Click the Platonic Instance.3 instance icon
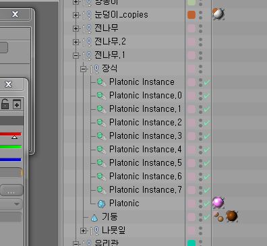Viewport: 267px width, 246px height. pyautogui.click(x=101, y=136)
